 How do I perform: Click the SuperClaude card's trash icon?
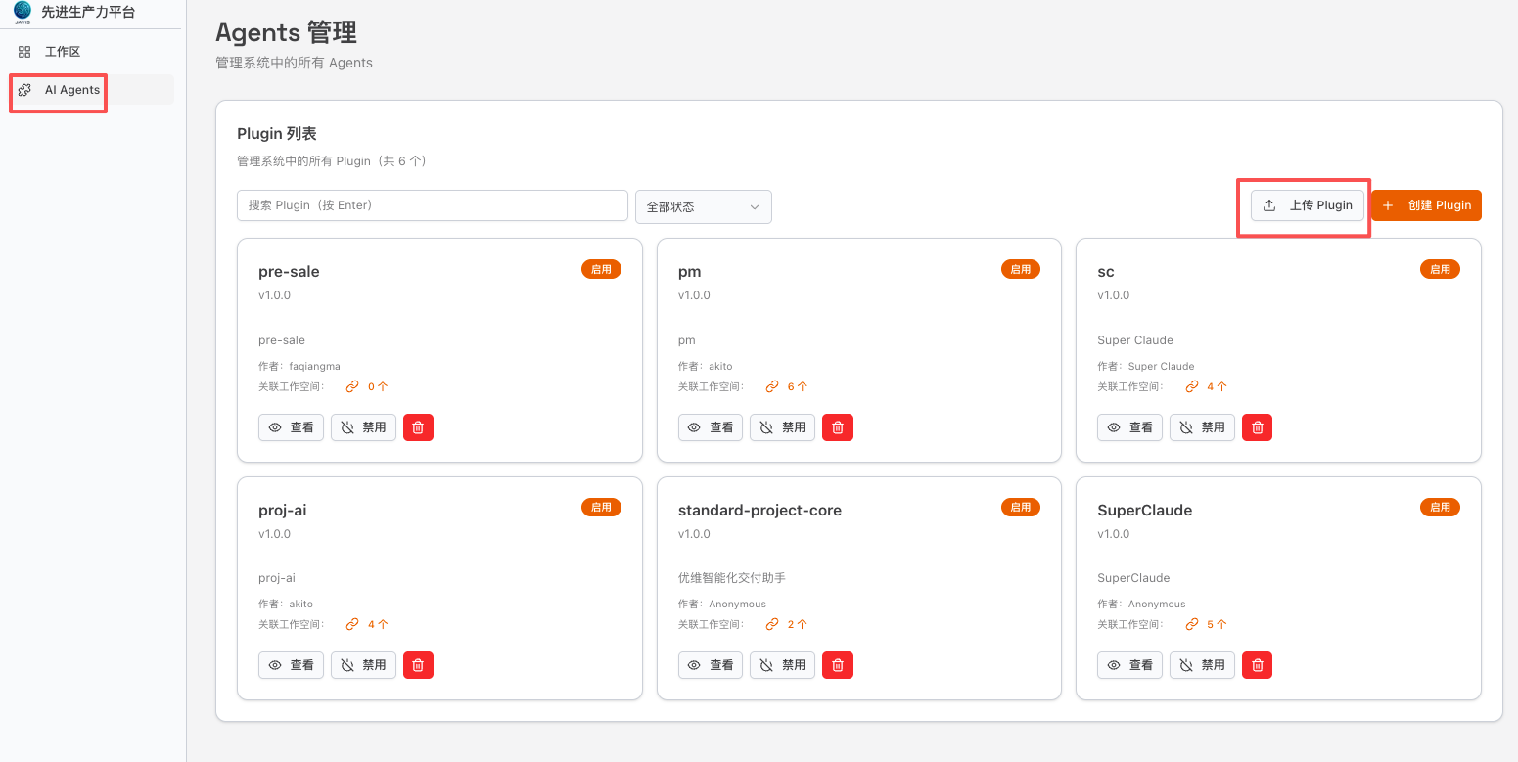1258,665
